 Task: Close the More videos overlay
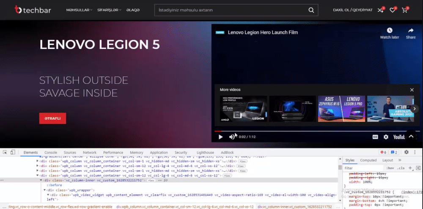click(412, 90)
